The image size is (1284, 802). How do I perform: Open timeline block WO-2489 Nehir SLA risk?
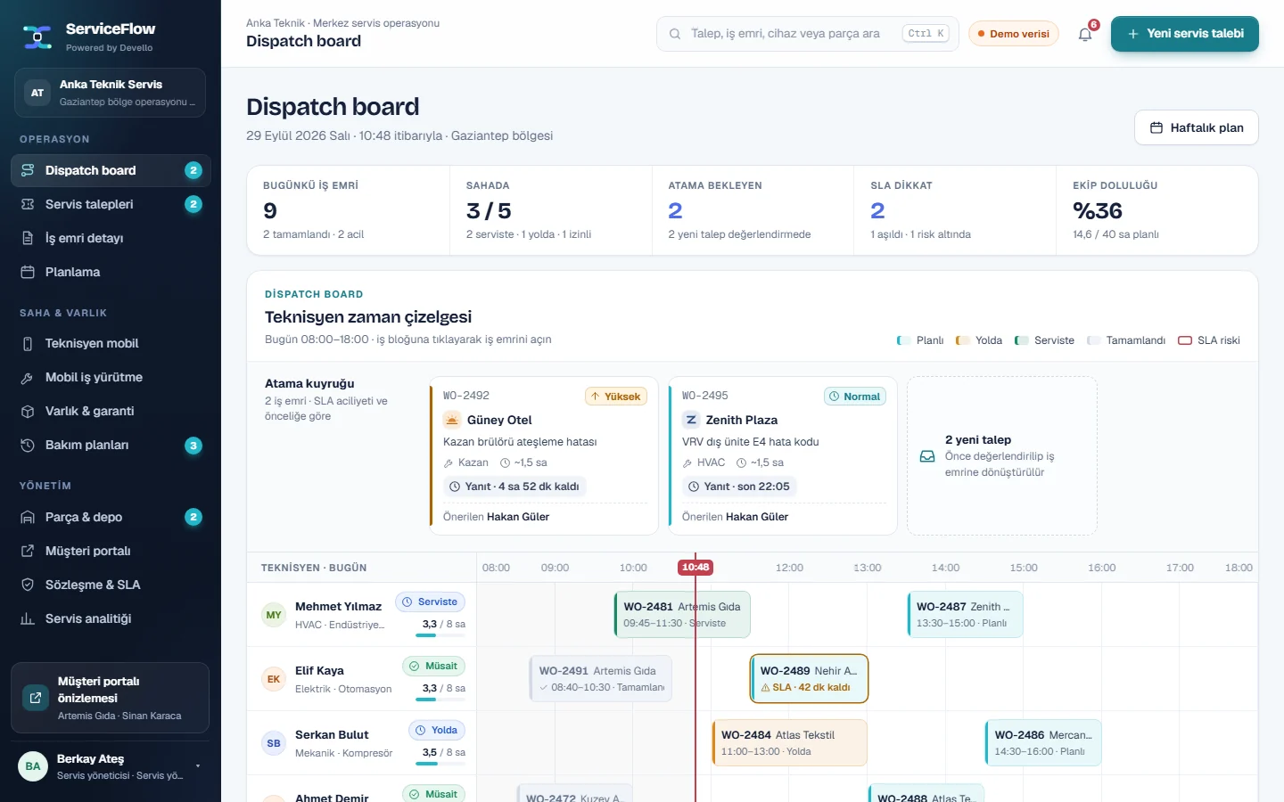[809, 679]
